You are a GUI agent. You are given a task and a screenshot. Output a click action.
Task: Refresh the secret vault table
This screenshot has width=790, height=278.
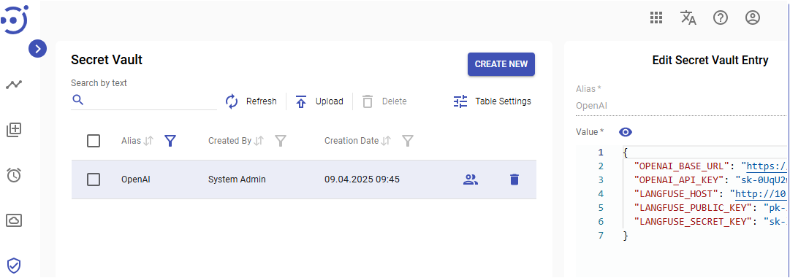[x=251, y=101]
